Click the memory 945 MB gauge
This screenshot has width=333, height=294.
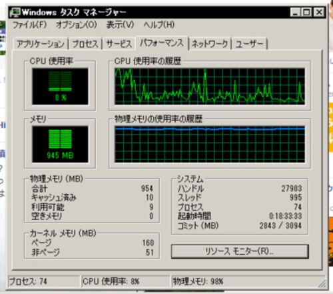click(x=60, y=144)
